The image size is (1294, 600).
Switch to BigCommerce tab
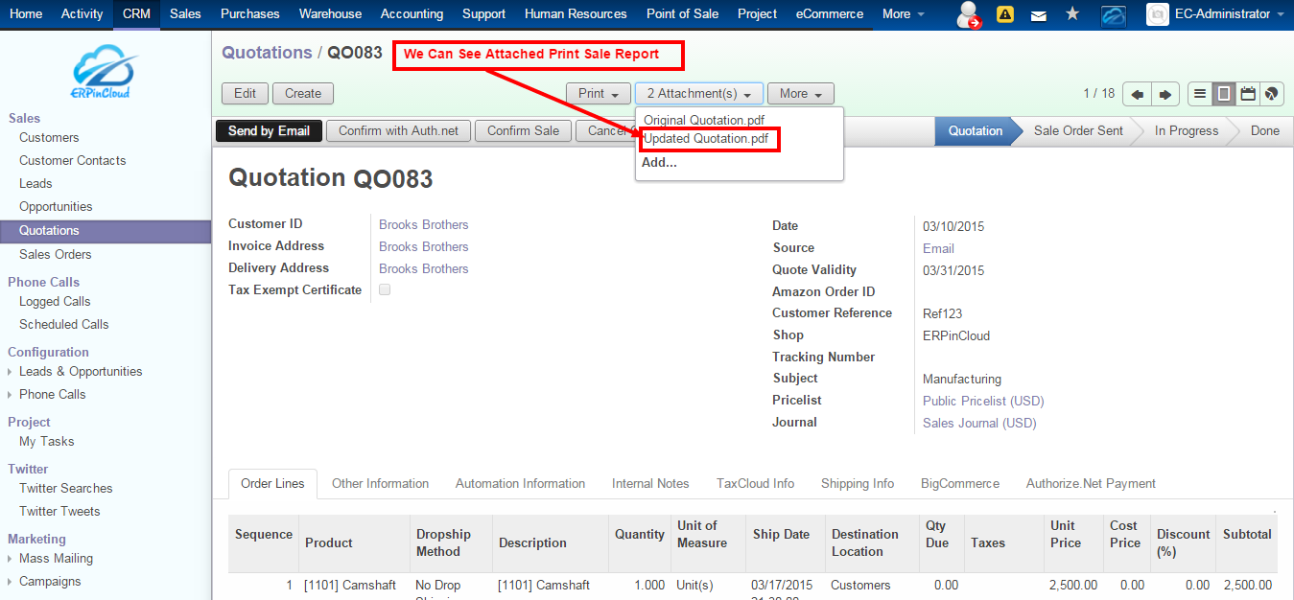pyautogui.click(x=960, y=484)
